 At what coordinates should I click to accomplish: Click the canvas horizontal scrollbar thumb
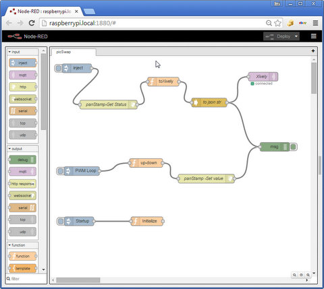click(x=78, y=280)
